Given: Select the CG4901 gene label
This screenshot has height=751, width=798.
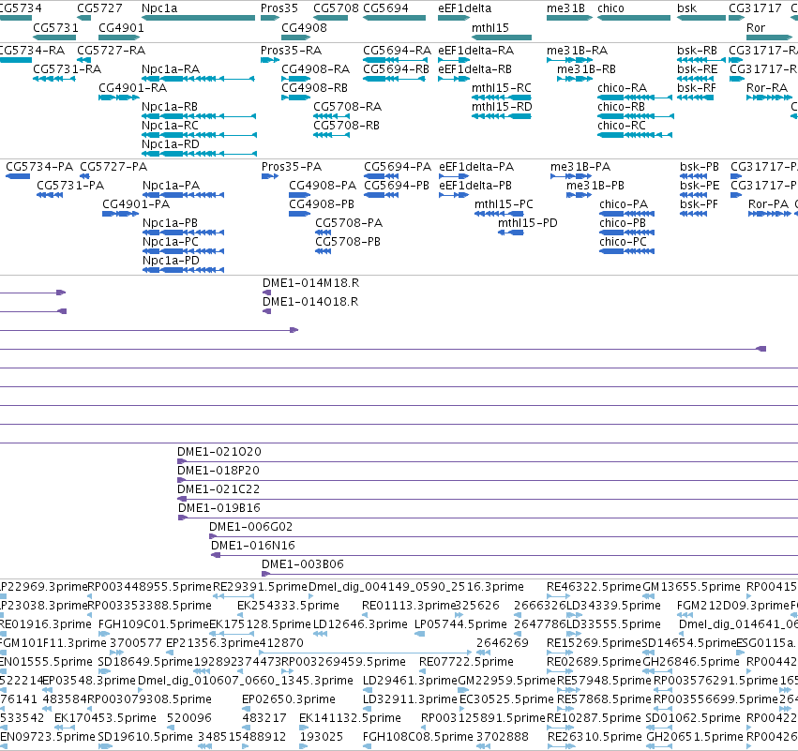Looking at the screenshot, I should (x=121, y=27).
